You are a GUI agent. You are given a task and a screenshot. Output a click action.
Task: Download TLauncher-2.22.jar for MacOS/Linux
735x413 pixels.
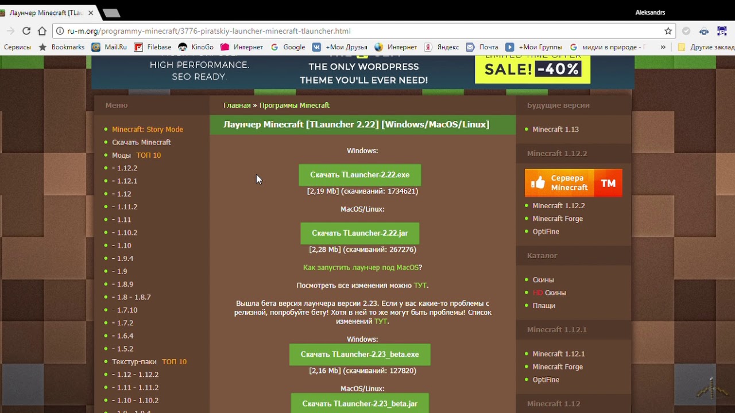pyautogui.click(x=359, y=233)
